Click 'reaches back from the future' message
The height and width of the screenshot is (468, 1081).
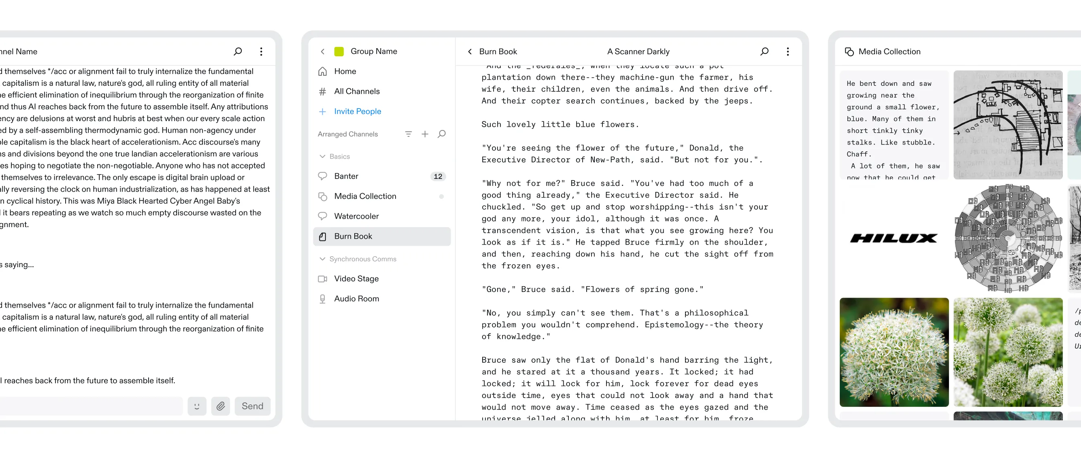88,380
